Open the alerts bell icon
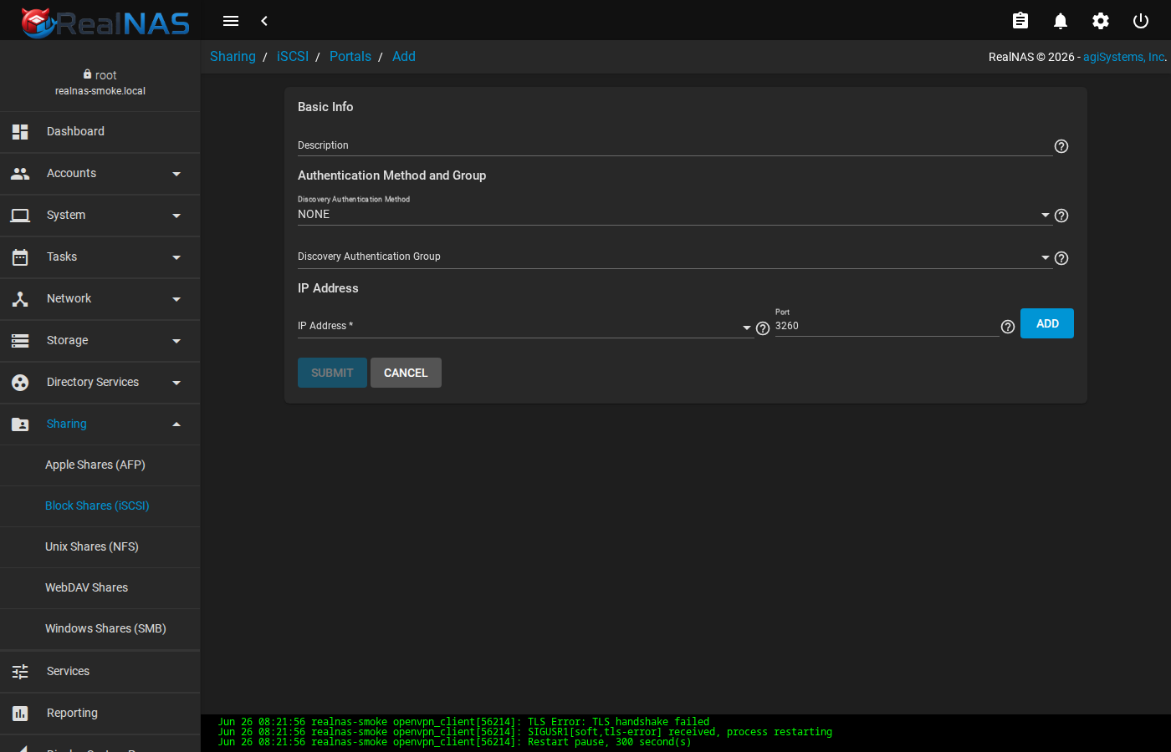1171x752 pixels. (x=1061, y=21)
